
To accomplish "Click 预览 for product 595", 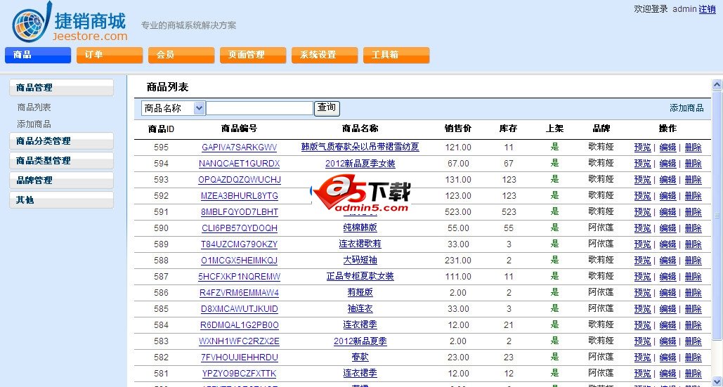I will tap(643, 147).
